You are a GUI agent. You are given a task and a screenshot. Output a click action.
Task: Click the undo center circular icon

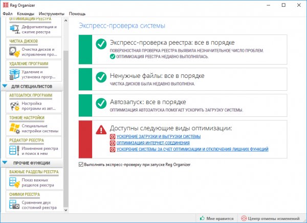click(x=244, y=218)
